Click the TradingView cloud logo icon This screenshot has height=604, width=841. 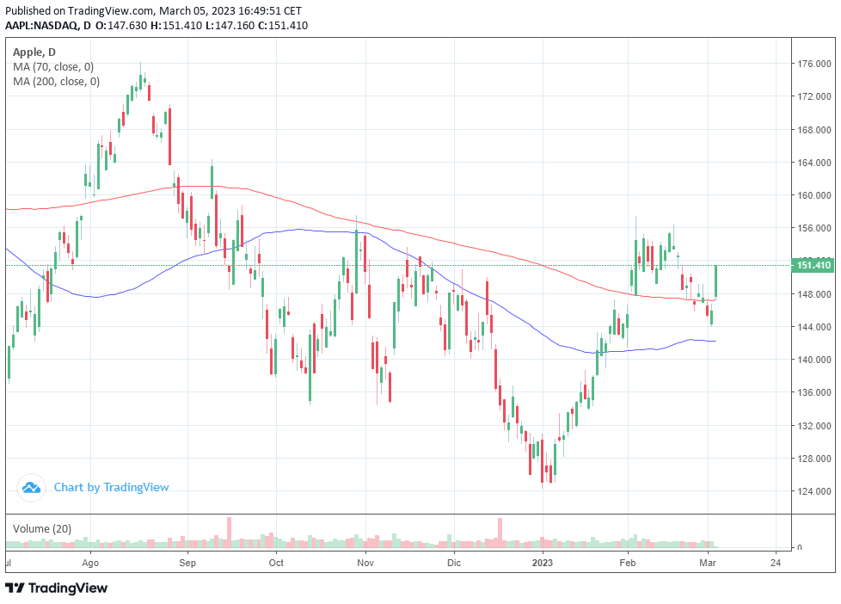31,488
